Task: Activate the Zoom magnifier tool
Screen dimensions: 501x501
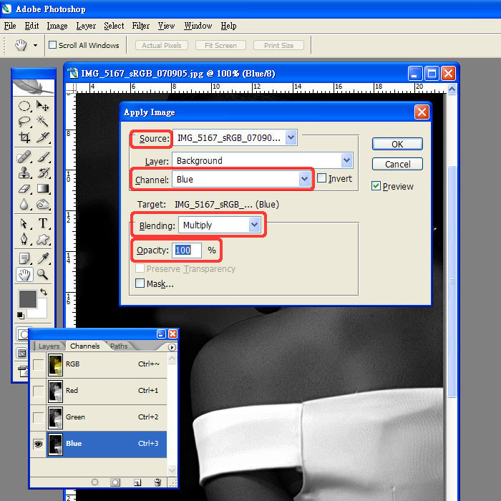Action: [x=43, y=274]
